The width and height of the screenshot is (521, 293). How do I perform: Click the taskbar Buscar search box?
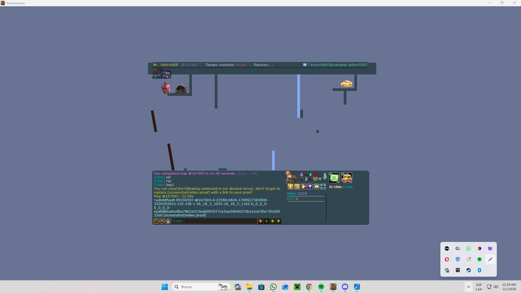pyautogui.click(x=201, y=287)
